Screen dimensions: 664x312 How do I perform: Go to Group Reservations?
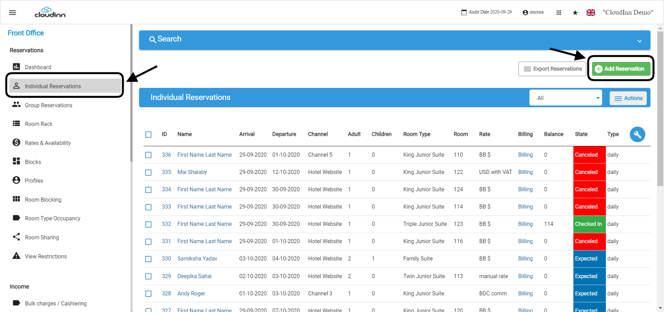[48, 105]
